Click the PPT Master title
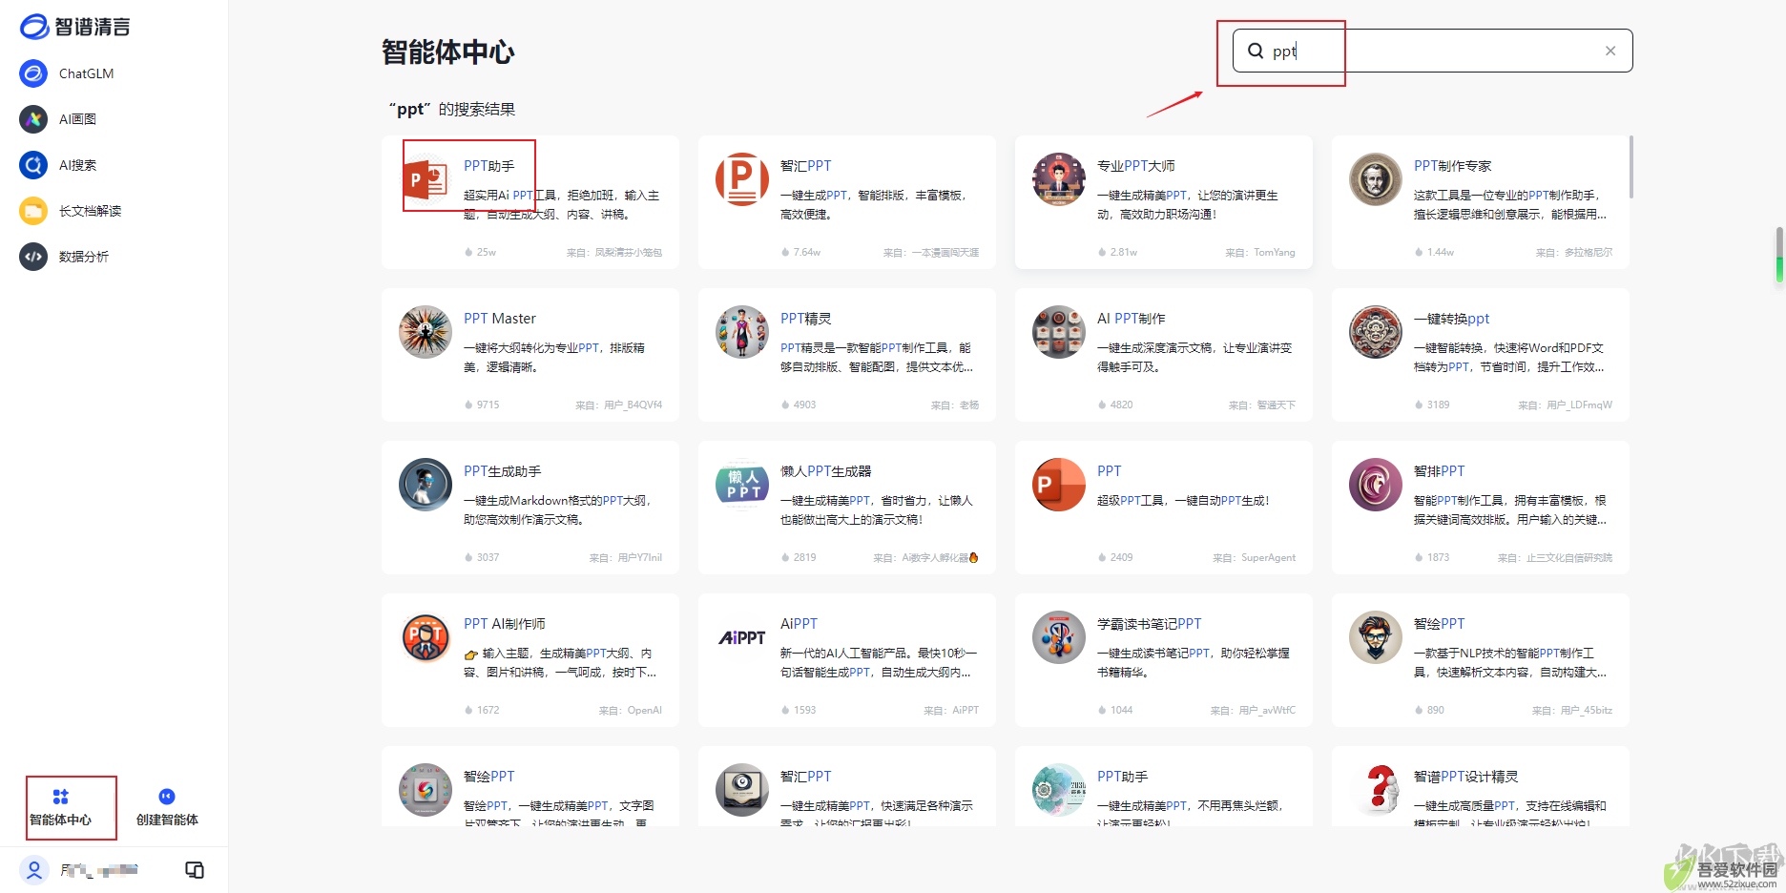This screenshot has height=893, width=1786. point(500,319)
